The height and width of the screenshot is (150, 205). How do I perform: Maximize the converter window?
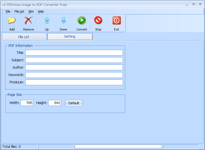(194, 5)
